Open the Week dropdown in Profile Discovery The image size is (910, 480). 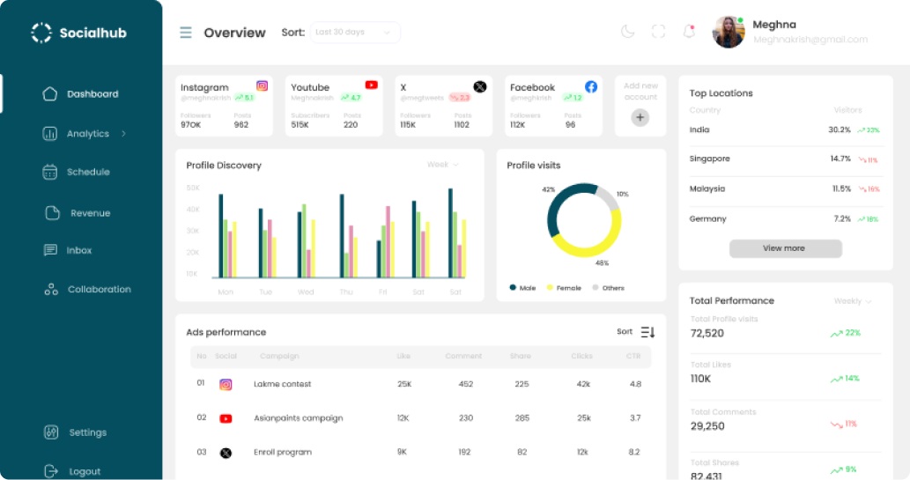coord(442,165)
